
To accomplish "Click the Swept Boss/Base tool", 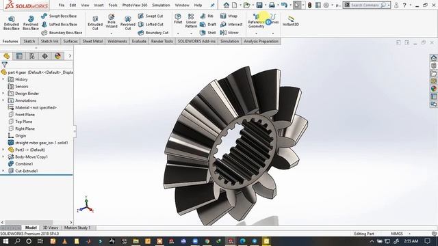I will click(59, 16).
